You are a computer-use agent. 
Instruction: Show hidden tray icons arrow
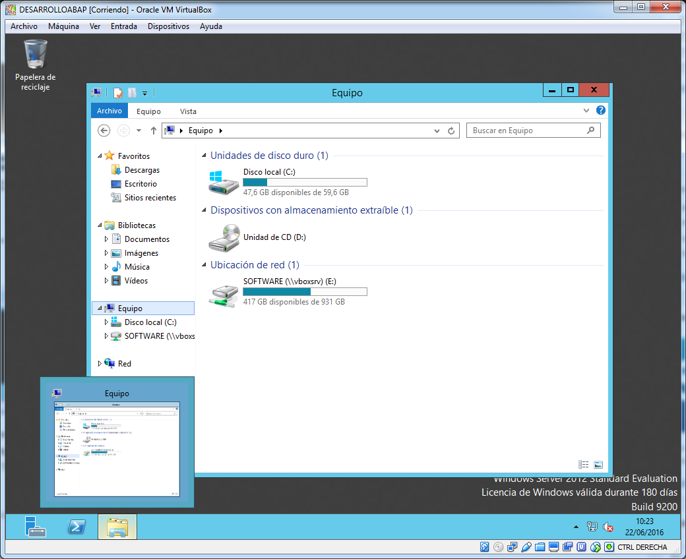point(577,527)
